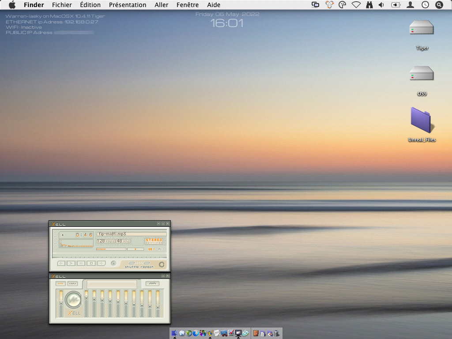
Task: Go to the previous track in Xell
Action: pos(61,263)
